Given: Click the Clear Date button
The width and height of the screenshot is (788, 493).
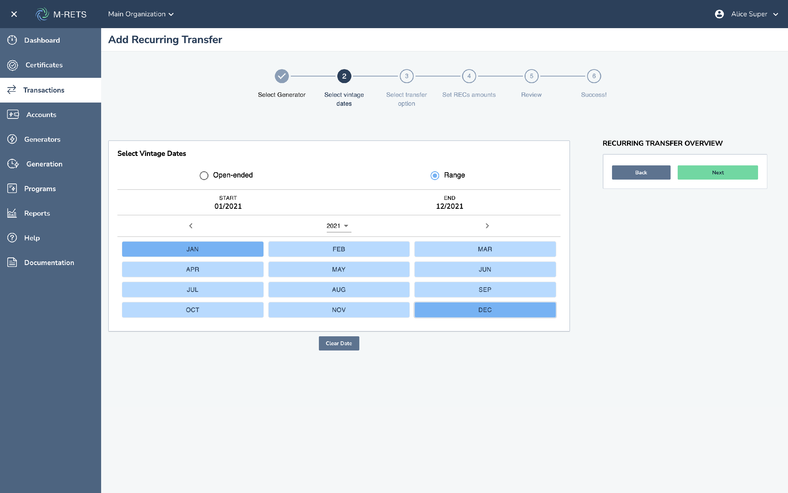Looking at the screenshot, I should 339,343.
